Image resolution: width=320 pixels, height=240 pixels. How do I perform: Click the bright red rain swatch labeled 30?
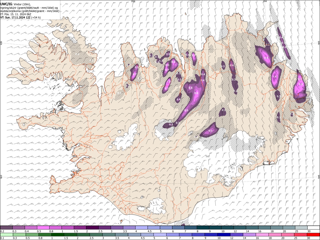313,235
